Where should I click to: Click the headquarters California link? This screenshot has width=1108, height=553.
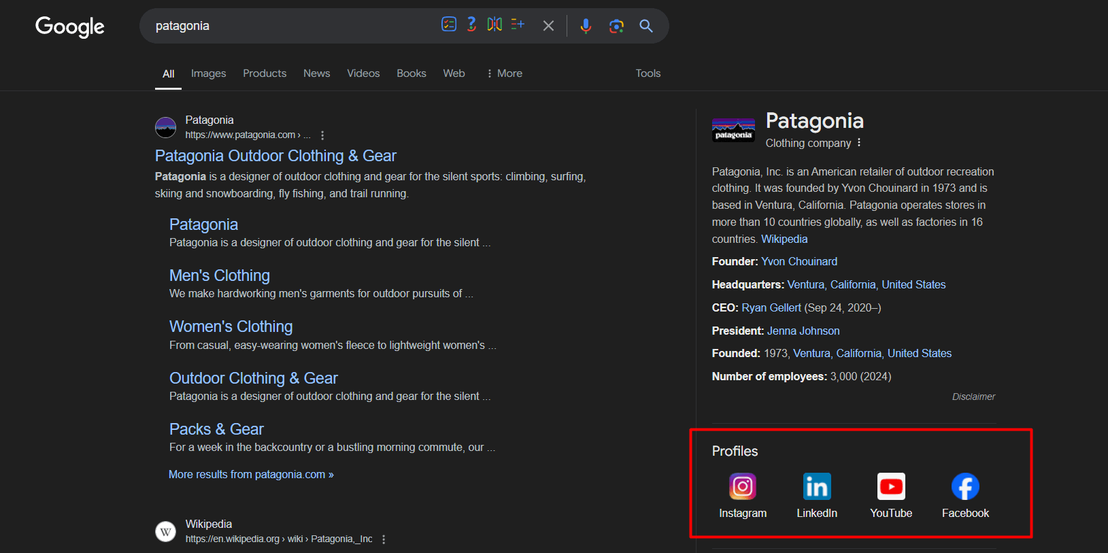853,285
